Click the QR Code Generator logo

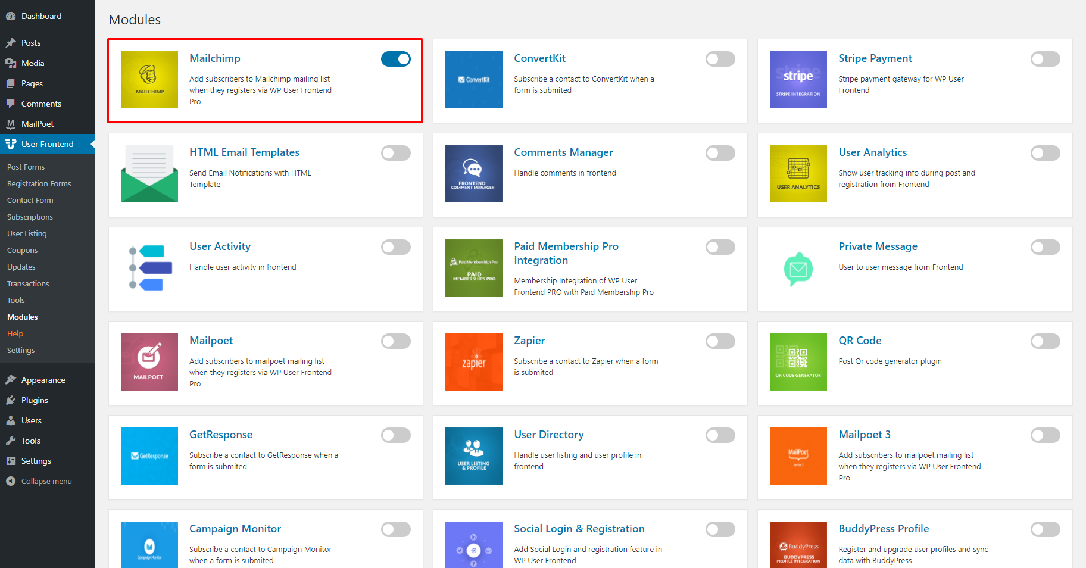798,362
